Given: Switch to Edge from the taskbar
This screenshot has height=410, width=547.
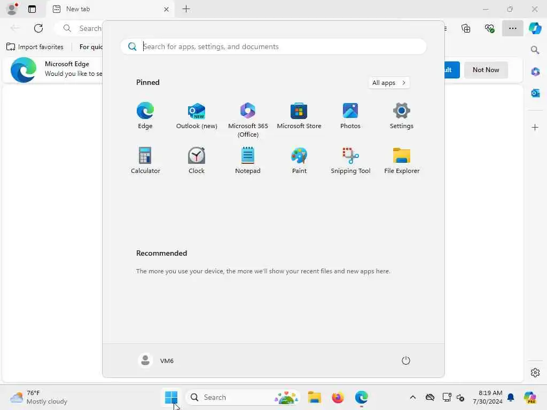Looking at the screenshot, I should click(x=362, y=397).
